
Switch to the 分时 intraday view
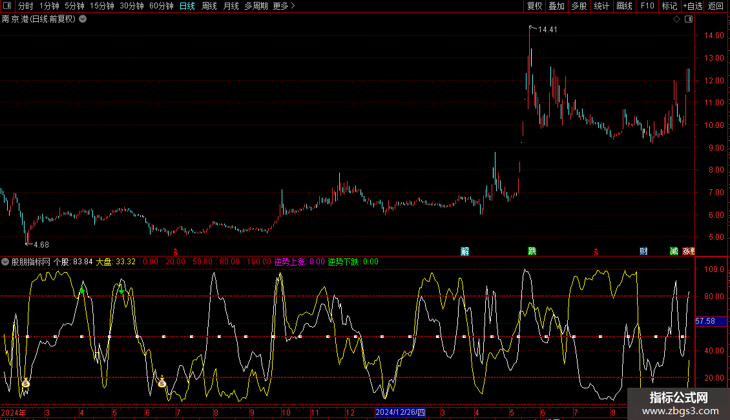[x=26, y=6]
